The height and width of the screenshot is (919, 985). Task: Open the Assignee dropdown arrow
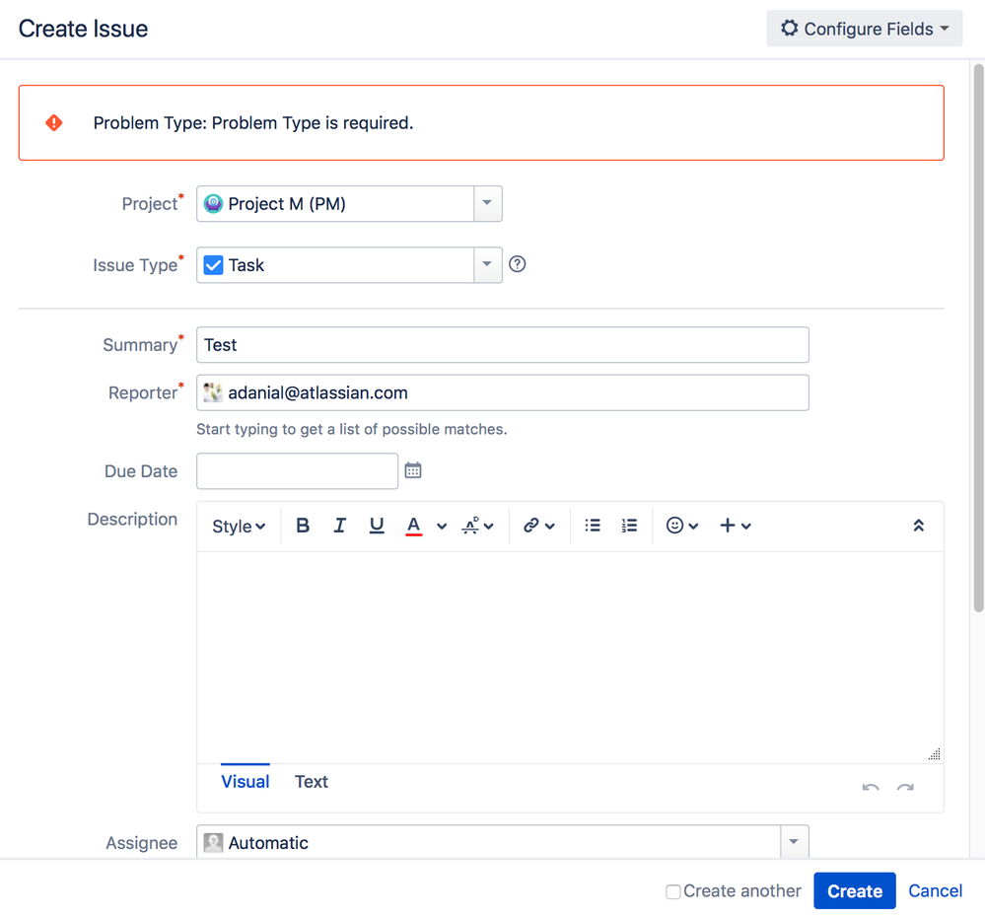click(x=794, y=842)
